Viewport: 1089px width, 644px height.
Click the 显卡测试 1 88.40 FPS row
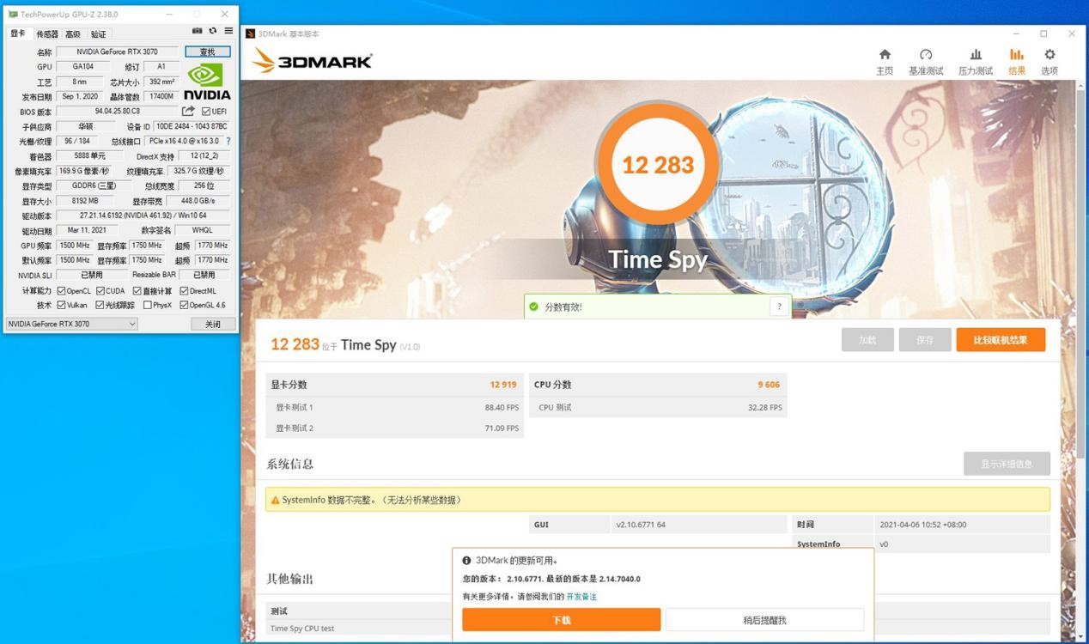point(394,407)
